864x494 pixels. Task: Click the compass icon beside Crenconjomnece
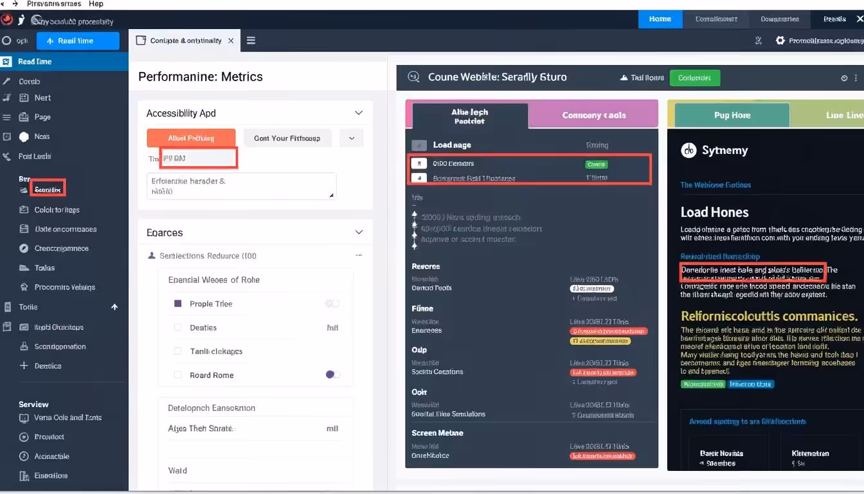click(24, 248)
